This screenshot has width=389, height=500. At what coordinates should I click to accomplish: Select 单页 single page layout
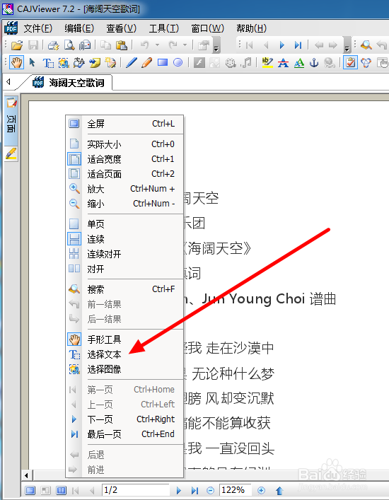[x=124, y=224]
